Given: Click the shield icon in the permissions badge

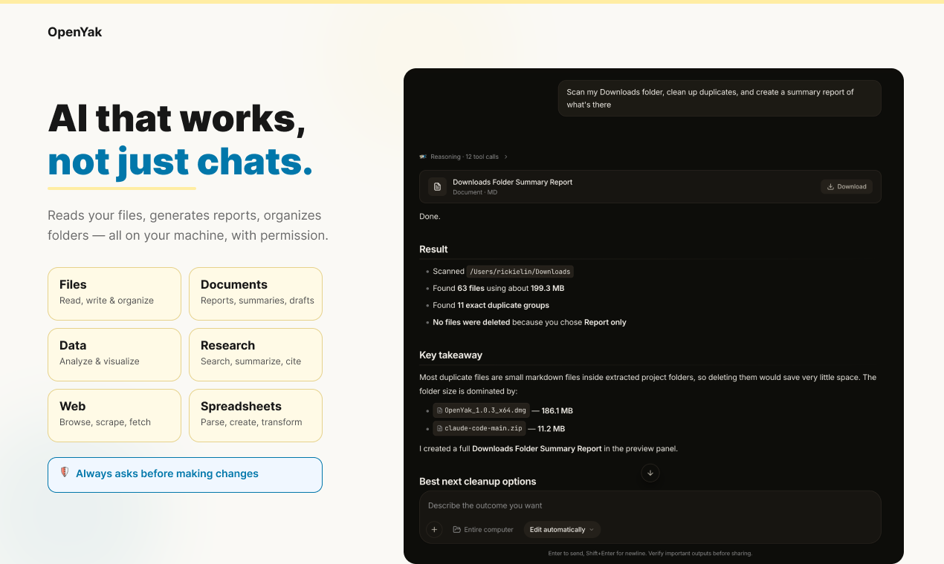Looking at the screenshot, I should [63, 473].
